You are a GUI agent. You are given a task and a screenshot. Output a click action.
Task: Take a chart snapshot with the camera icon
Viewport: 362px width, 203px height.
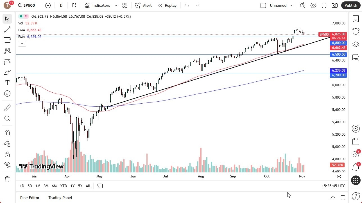coord(334,5)
